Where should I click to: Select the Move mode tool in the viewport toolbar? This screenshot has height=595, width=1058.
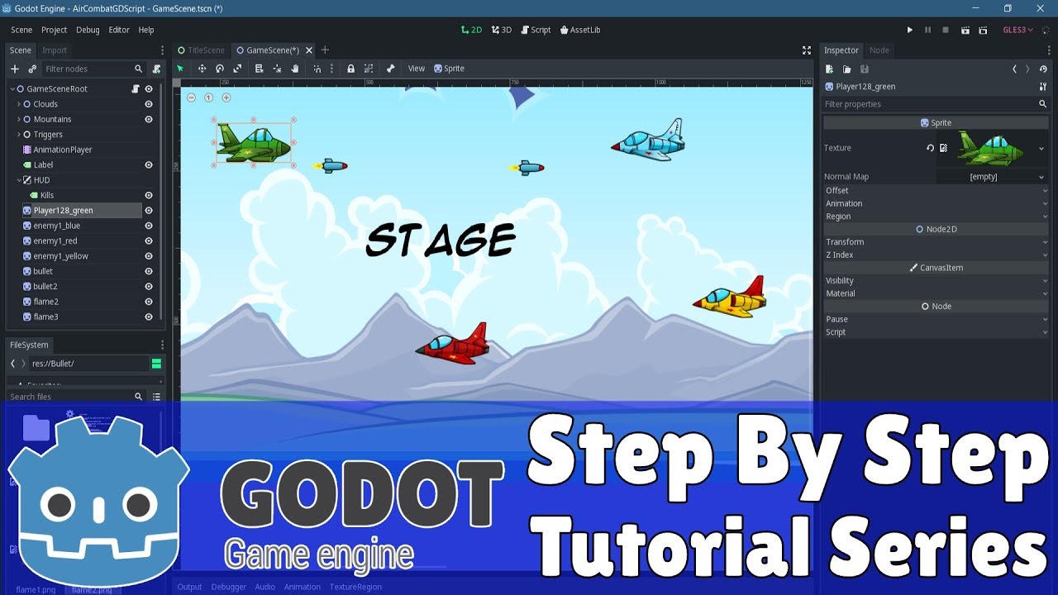point(202,69)
